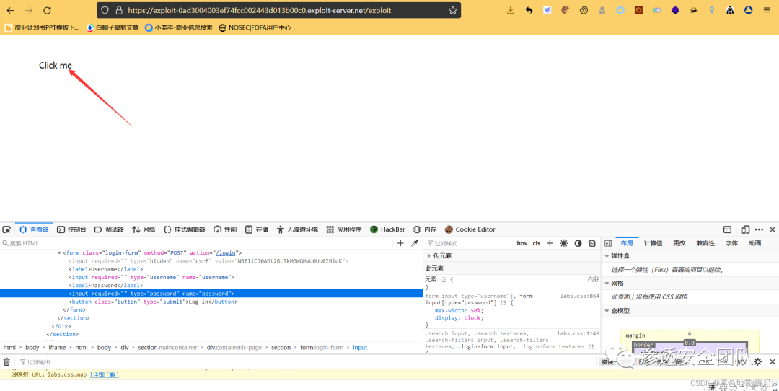Switch to the 网络 network tab
This screenshot has height=391, width=779.
tap(144, 229)
